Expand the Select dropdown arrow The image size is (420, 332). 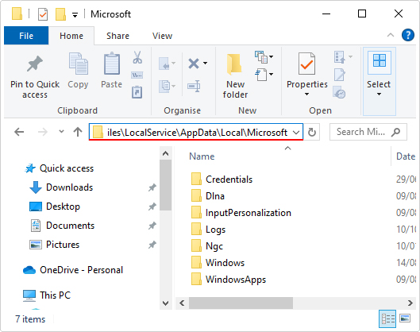point(379,94)
